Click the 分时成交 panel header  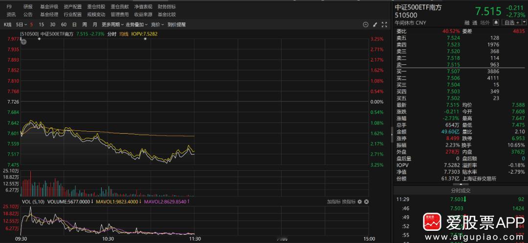click(x=461, y=191)
